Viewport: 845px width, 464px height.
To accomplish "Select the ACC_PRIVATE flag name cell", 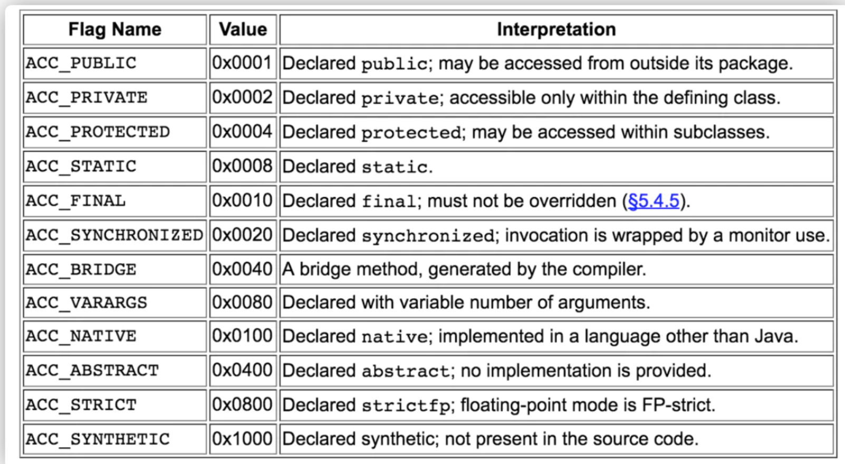I will tap(115, 98).
